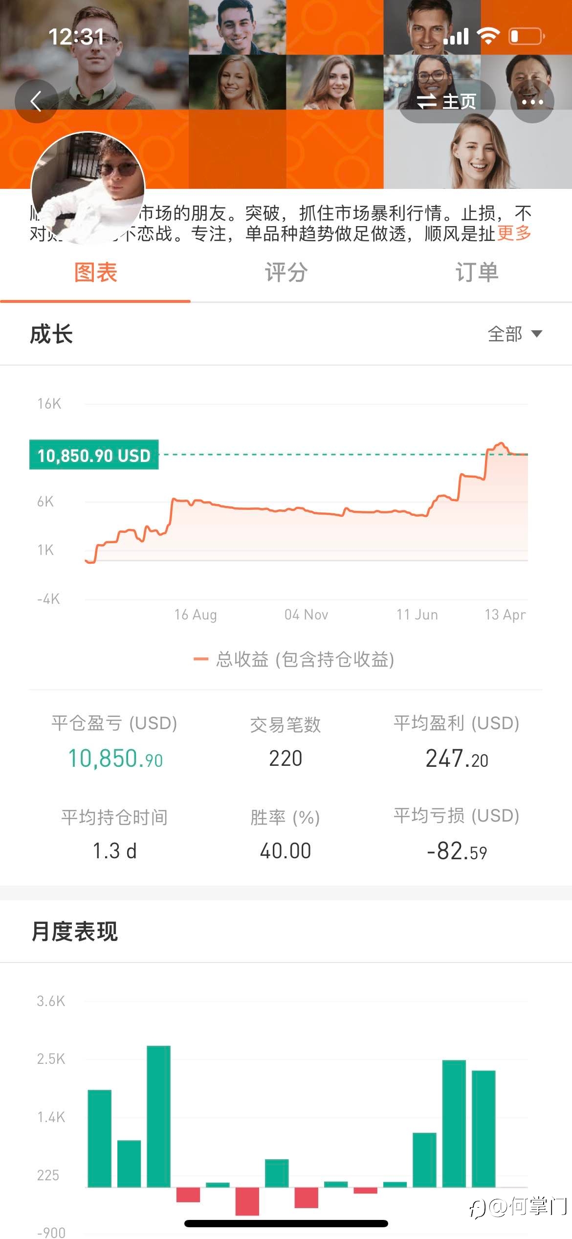Tap the 胜率 40.00 statistic

click(x=286, y=850)
